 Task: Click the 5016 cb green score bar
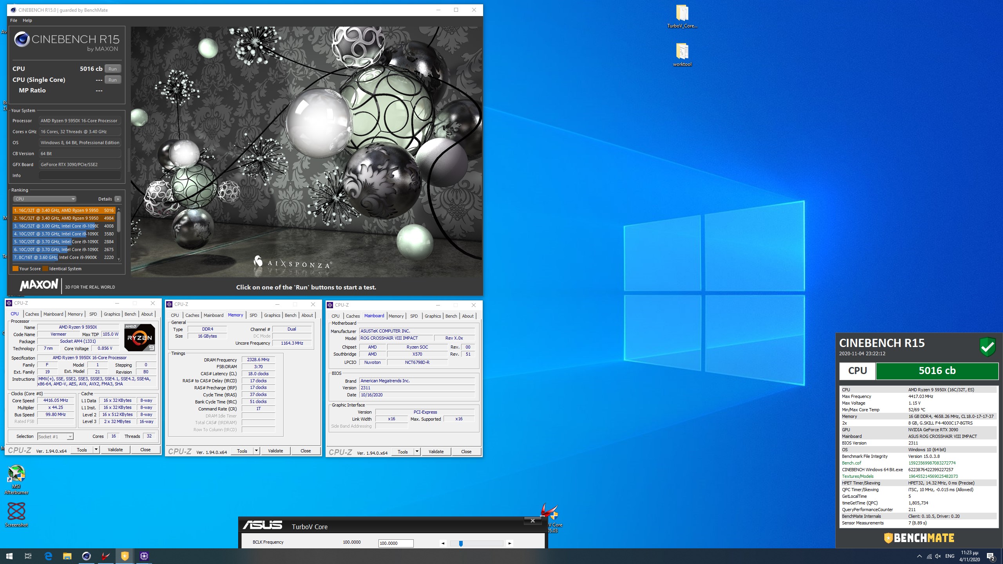coord(937,371)
